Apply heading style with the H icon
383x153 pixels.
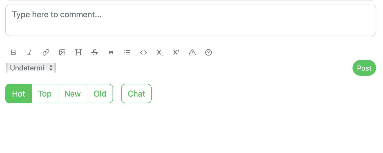[x=78, y=53]
